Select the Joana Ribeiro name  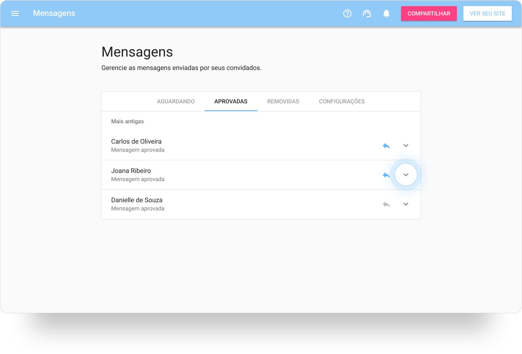coord(131,171)
